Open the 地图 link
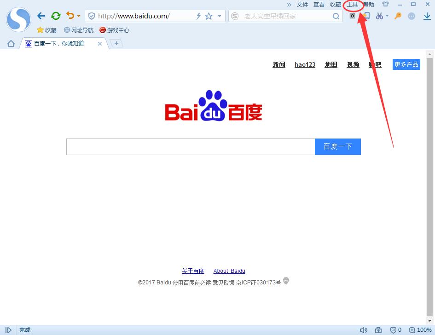This screenshot has width=435, height=335. (x=331, y=64)
